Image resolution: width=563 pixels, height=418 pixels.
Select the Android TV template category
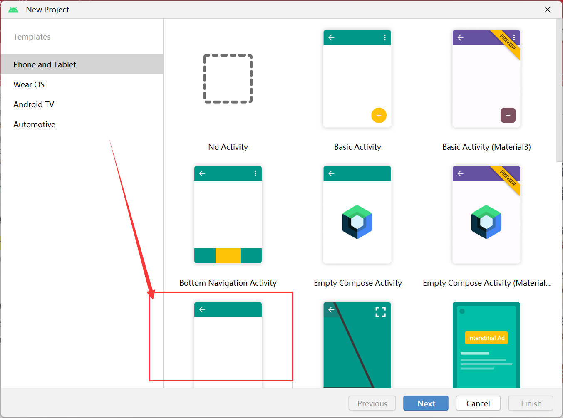point(82,104)
